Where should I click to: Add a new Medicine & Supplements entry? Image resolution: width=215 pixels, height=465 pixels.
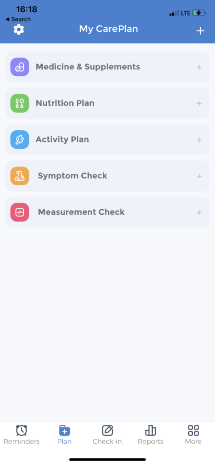pos(199,67)
